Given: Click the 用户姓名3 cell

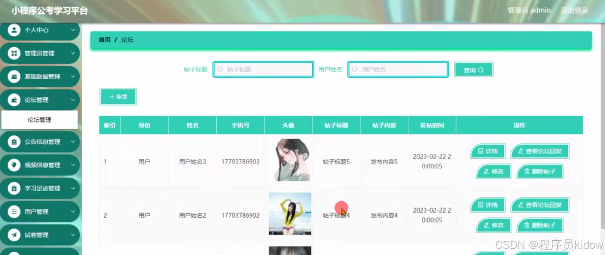Looking at the screenshot, I should pos(192,162).
